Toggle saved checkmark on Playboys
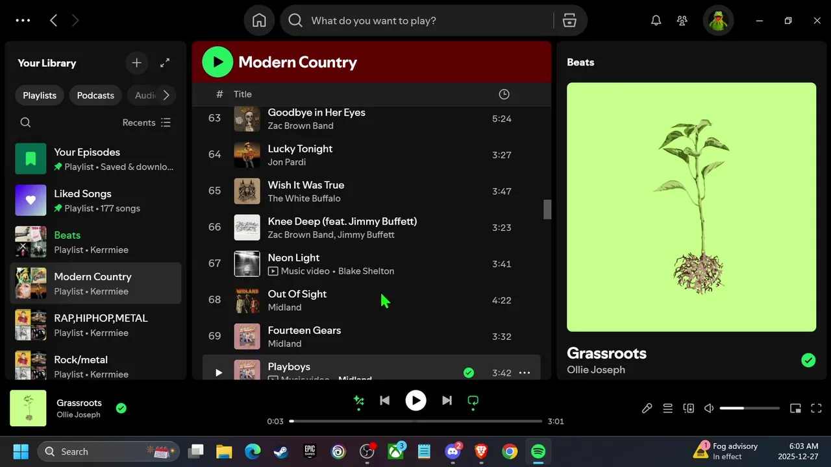The height and width of the screenshot is (467, 831). (469, 372)
